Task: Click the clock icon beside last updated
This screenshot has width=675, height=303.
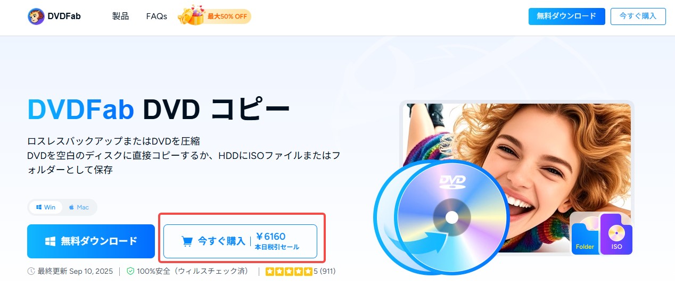Action: tap(31, 271)
